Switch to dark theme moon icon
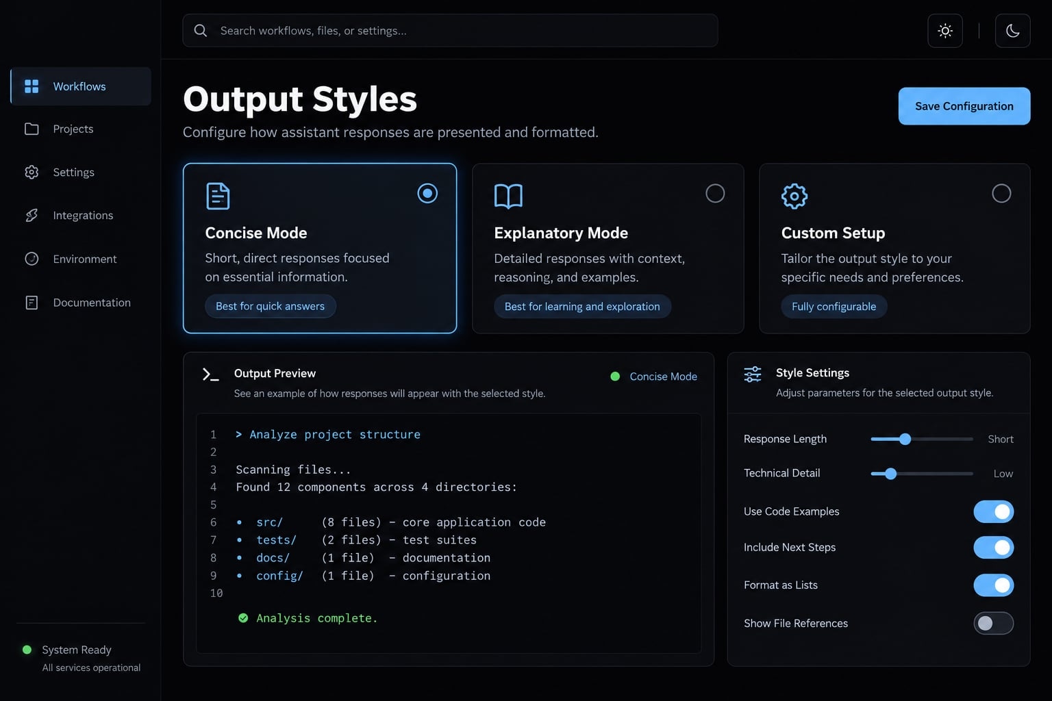Screen dimensions: 1052x701 [x=1012, y=31]
